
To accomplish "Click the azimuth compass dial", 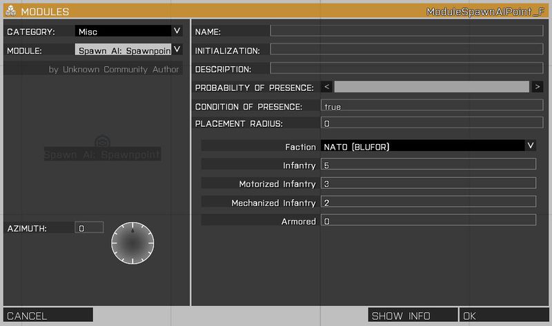I will coord(132,243).
